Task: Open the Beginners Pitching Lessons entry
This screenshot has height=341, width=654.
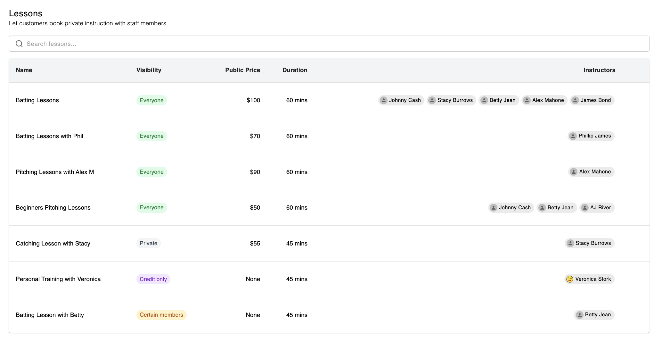Action: tap(53, 208)
